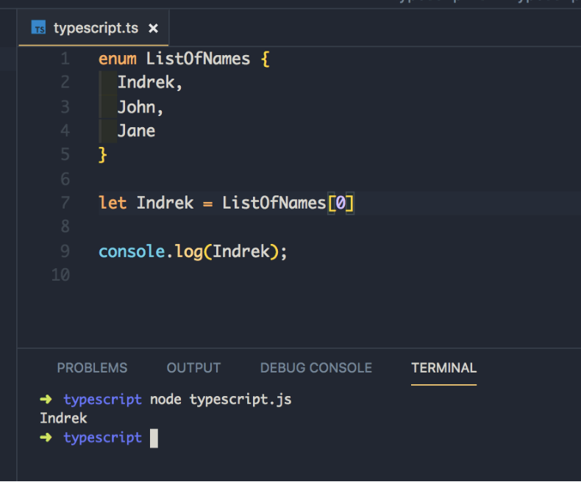This screenshot has height=482, width=581.
Task: Open the DEBUG CONSOLE tab
Action: pos(316,368)
